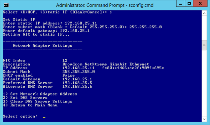The width and height of the screenshot is (210, 125).
Task: Maximize the sconfig.cmd window
Action: (189, 4)
